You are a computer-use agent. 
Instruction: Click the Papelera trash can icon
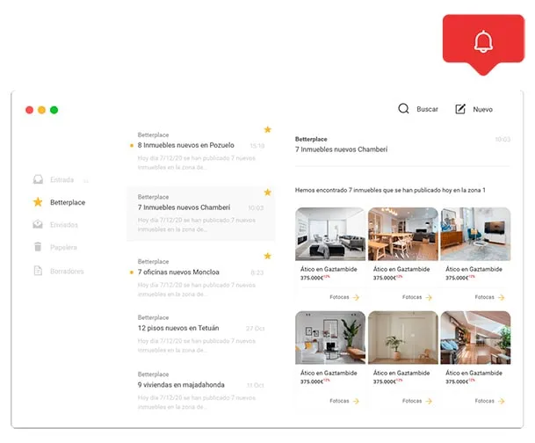click(x=38, y=246)
